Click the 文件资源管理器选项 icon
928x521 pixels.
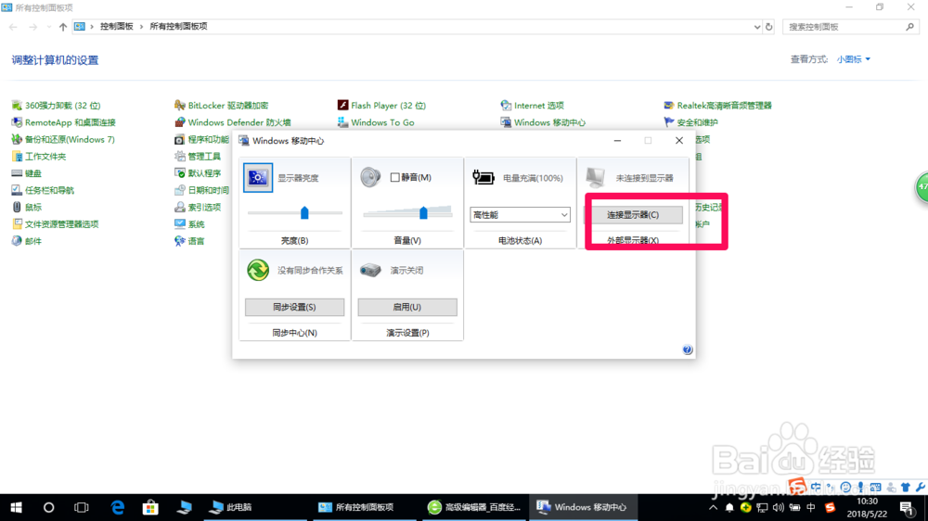17,224
